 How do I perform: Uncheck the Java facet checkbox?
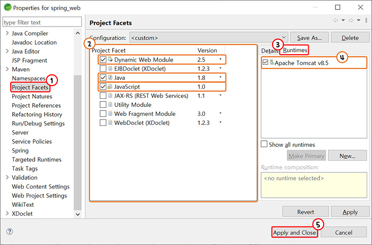pyautogui.click(x=103, y=78)
